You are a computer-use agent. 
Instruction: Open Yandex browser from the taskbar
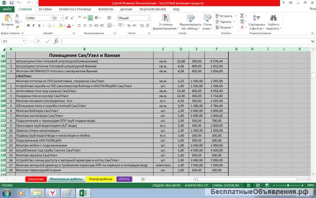(52, 193)
